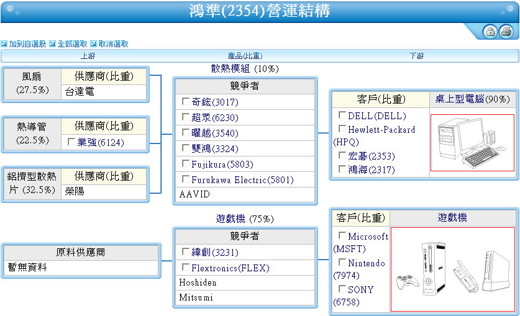Click the 上游 column header
This screenshot has width=520, height=316.
click(x=88, y=56)
